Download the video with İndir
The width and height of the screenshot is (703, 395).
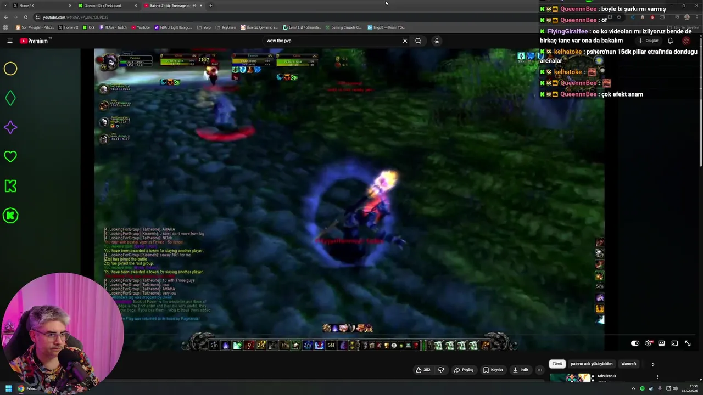tap(520, 370)
